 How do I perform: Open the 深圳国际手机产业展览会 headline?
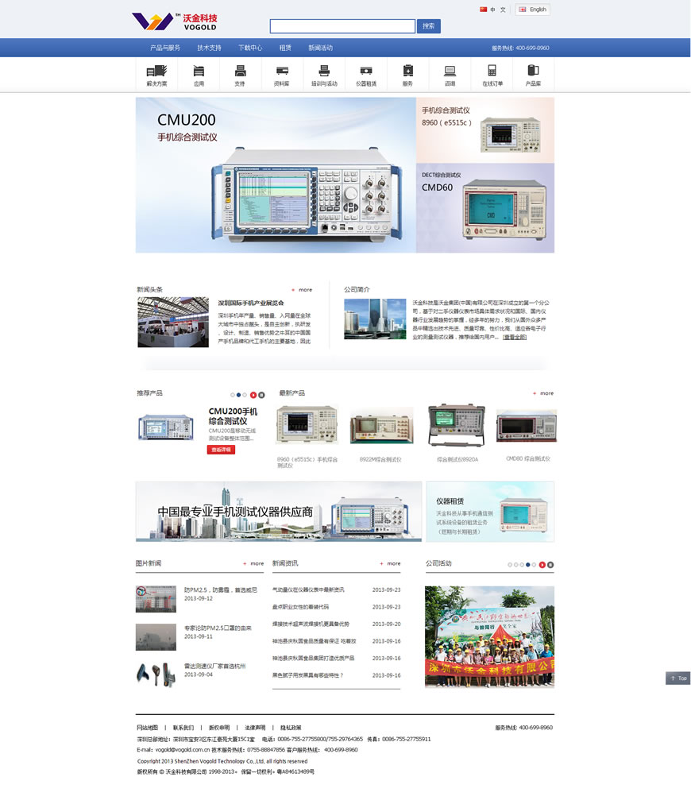251,303
